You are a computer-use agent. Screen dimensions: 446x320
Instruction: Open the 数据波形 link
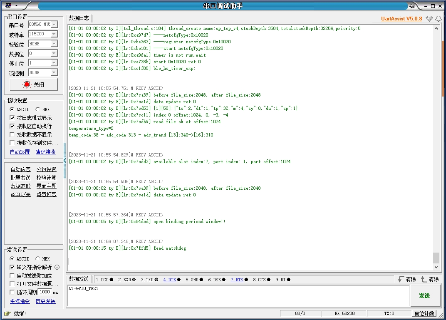(x=20, y=186)
